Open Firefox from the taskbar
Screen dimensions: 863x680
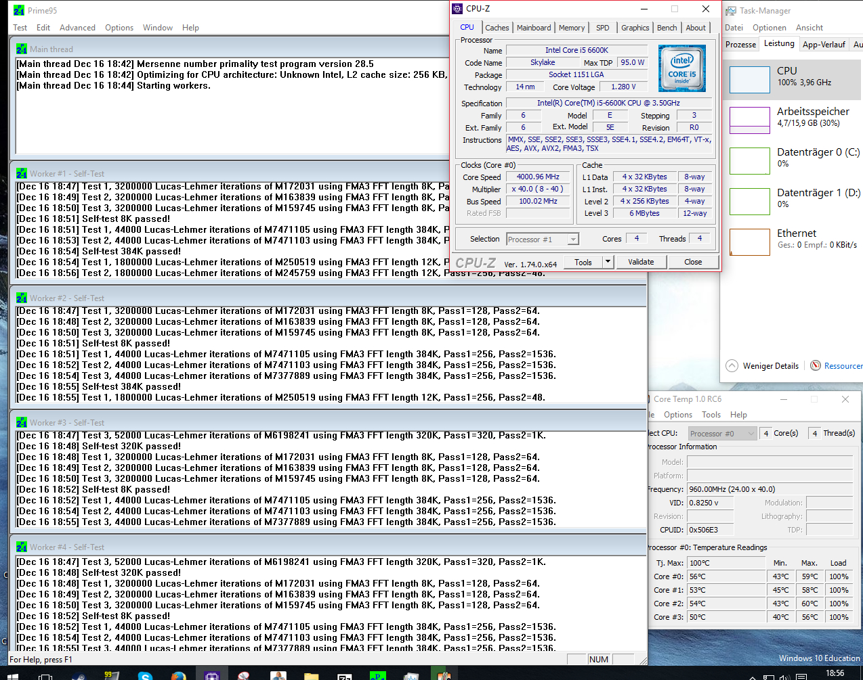coord(178,675)
